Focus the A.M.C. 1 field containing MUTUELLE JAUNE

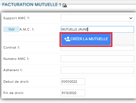click(x=98, y=29)
